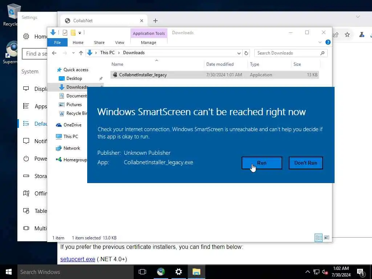Image resolution: width=372 pixels, height=279 pixels.
Task: Click the Search Windows taskbar box
Action: tap(76, 272)
